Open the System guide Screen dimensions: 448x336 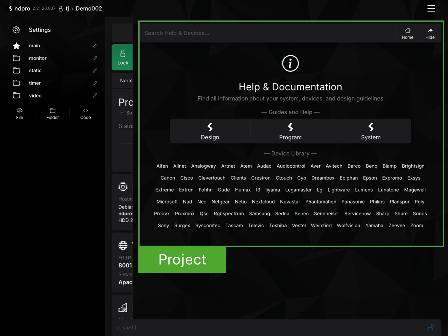371,131
